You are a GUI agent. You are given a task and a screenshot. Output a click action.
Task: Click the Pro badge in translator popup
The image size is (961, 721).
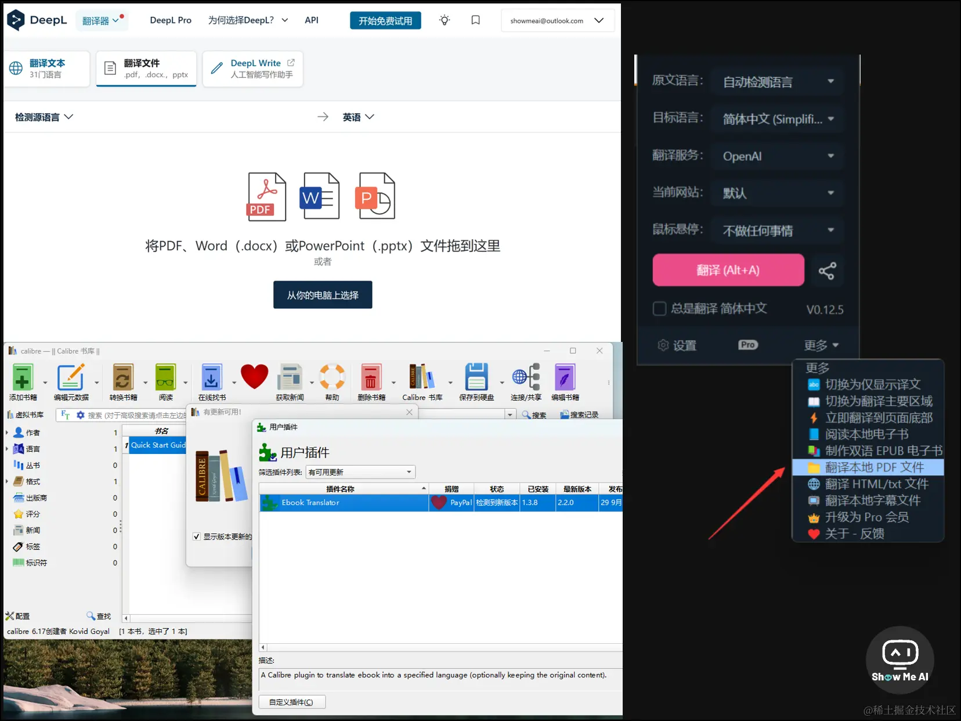pos(748,345)
